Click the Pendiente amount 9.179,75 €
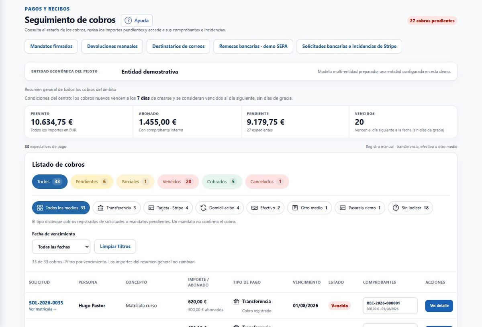Screen dimensions: 482x327 click(266, 122)
